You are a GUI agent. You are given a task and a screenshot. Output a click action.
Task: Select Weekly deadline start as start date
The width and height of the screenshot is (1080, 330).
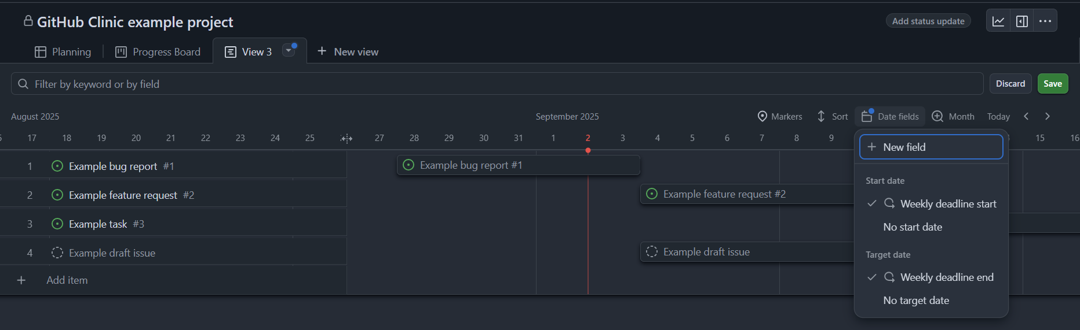pyautogui.click(x=931, y=203)
